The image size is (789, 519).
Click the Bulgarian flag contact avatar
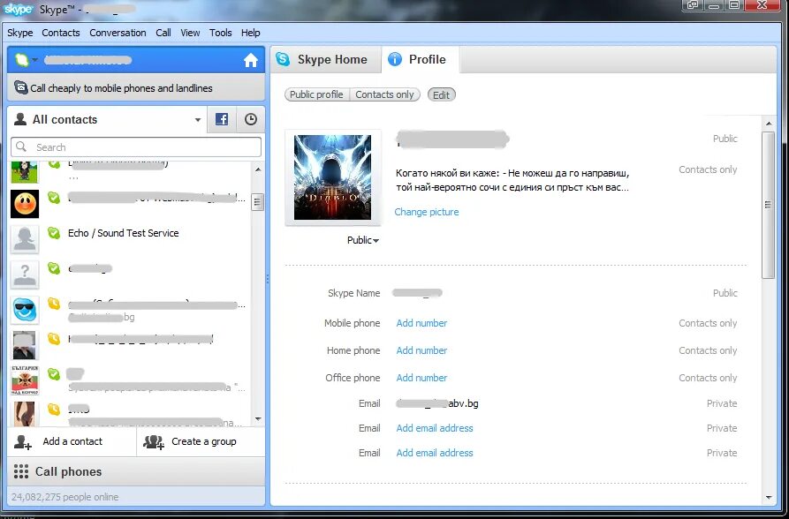point(25,380)
